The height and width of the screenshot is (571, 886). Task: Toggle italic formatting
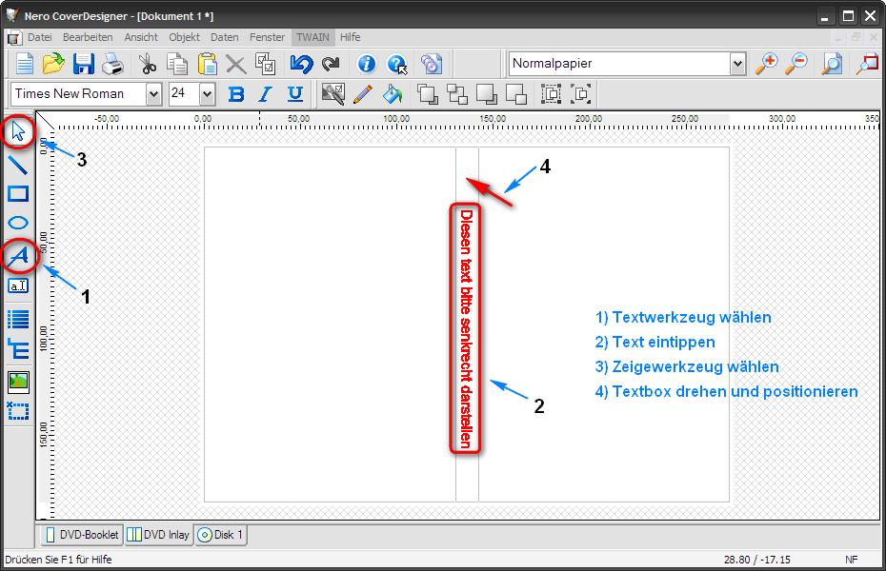(265, 94)
